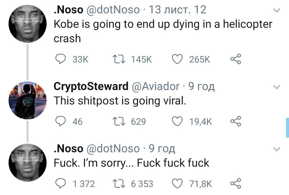
Task: View CryptoSteward's profile picture
Action: 28,100
